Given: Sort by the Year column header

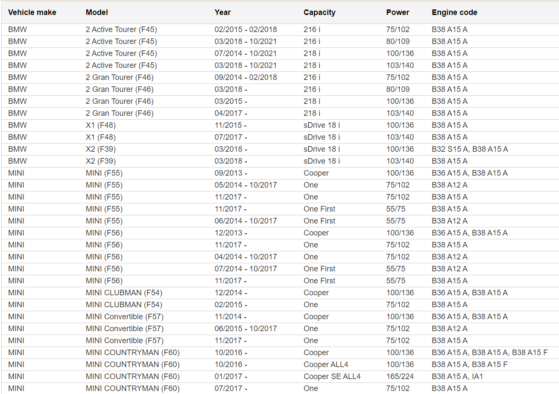Looking at the screenshot, I should [x=222, y=12].
